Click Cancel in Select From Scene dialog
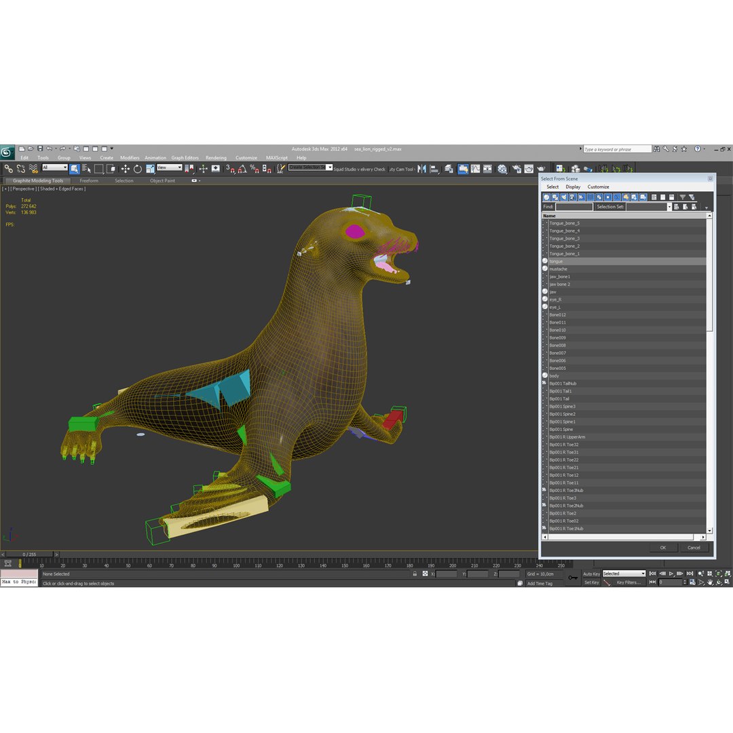Viewport: 733px width, 733px height. point(694,548)
